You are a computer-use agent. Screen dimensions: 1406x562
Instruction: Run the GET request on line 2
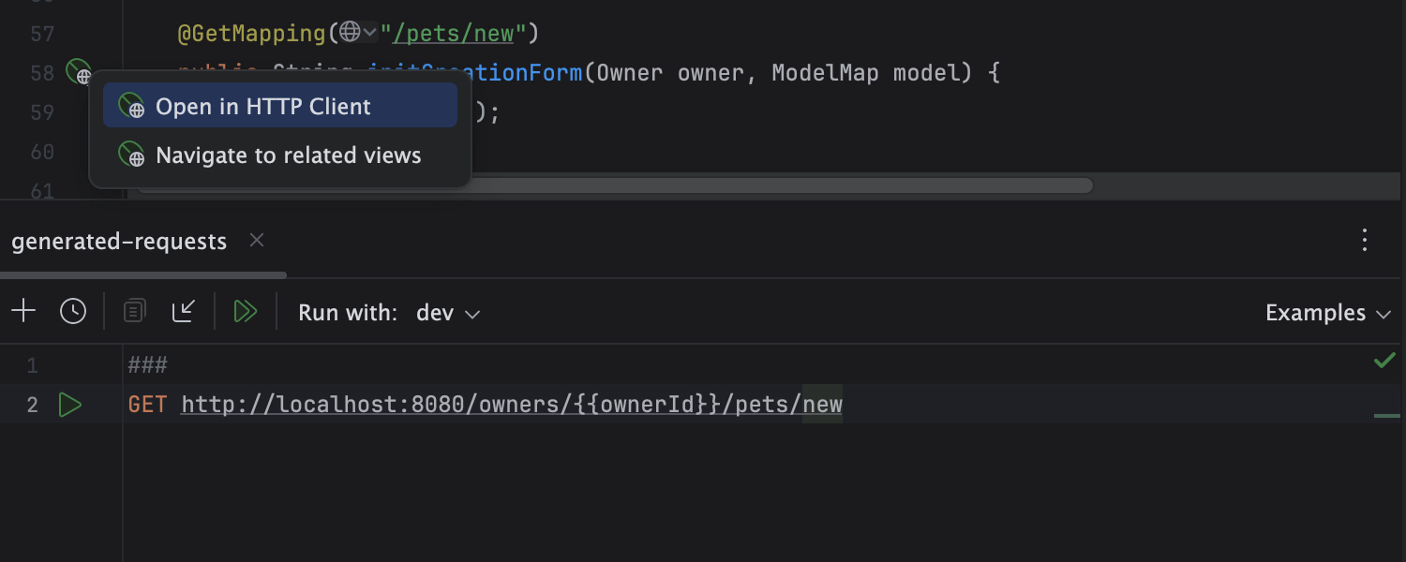70,405
